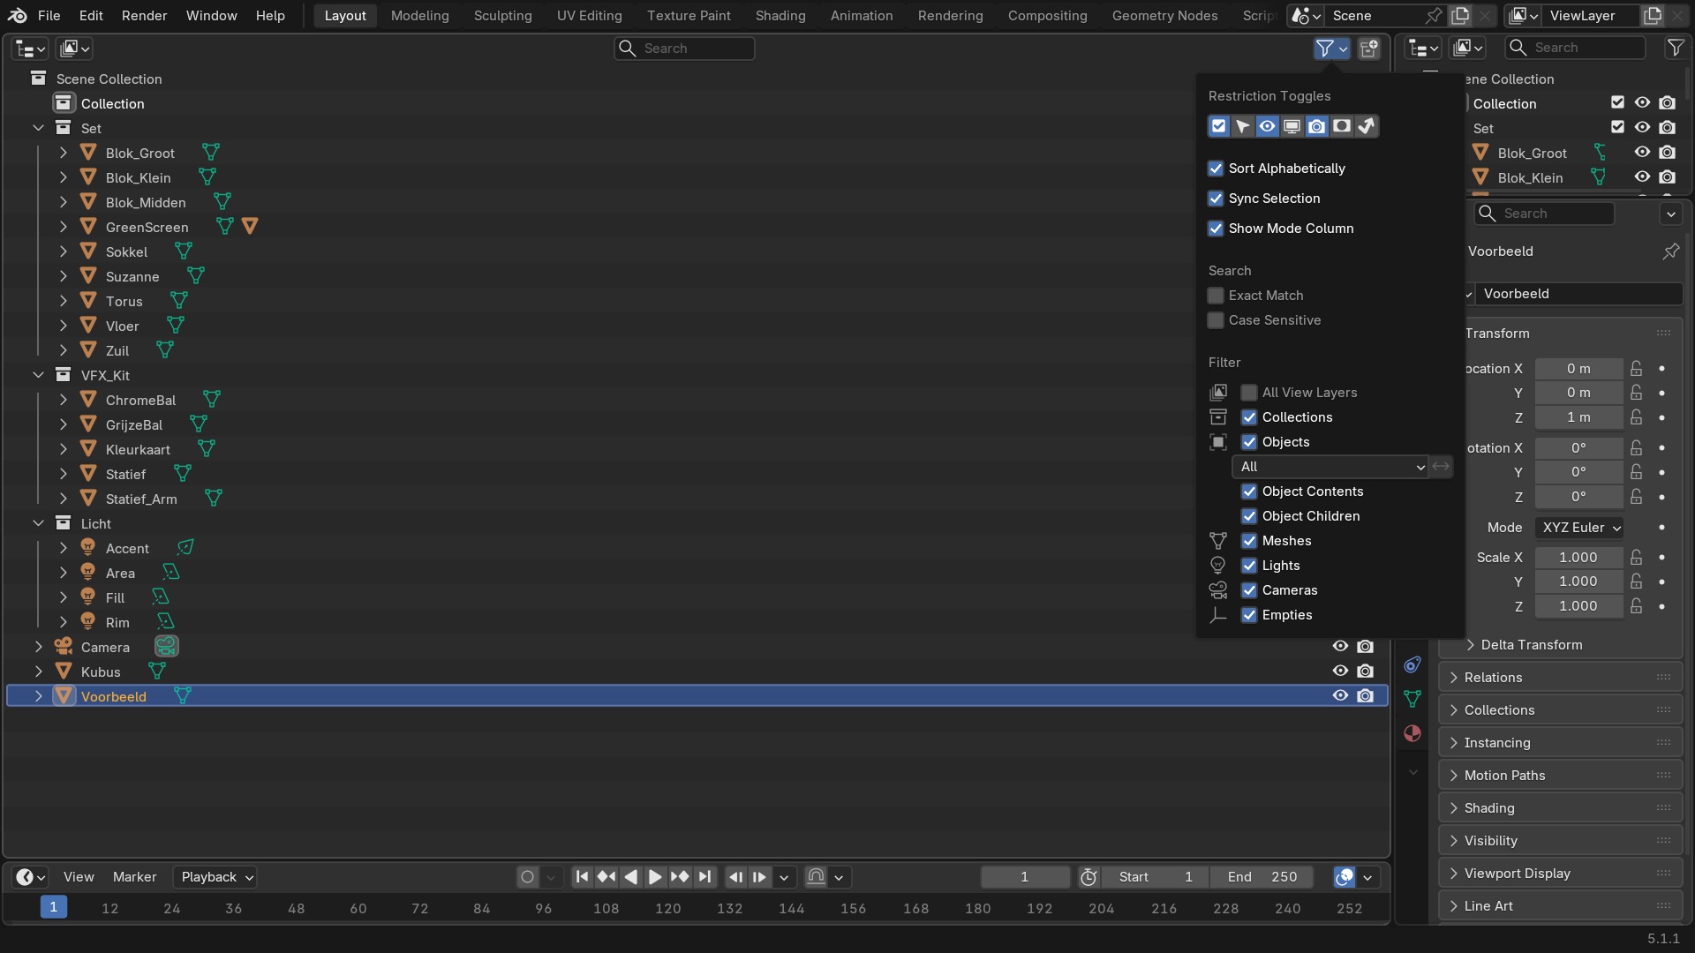1695x953 pixels.
Task: Toggle the holdout restriction icon
Action: [x=1342, y=126]
